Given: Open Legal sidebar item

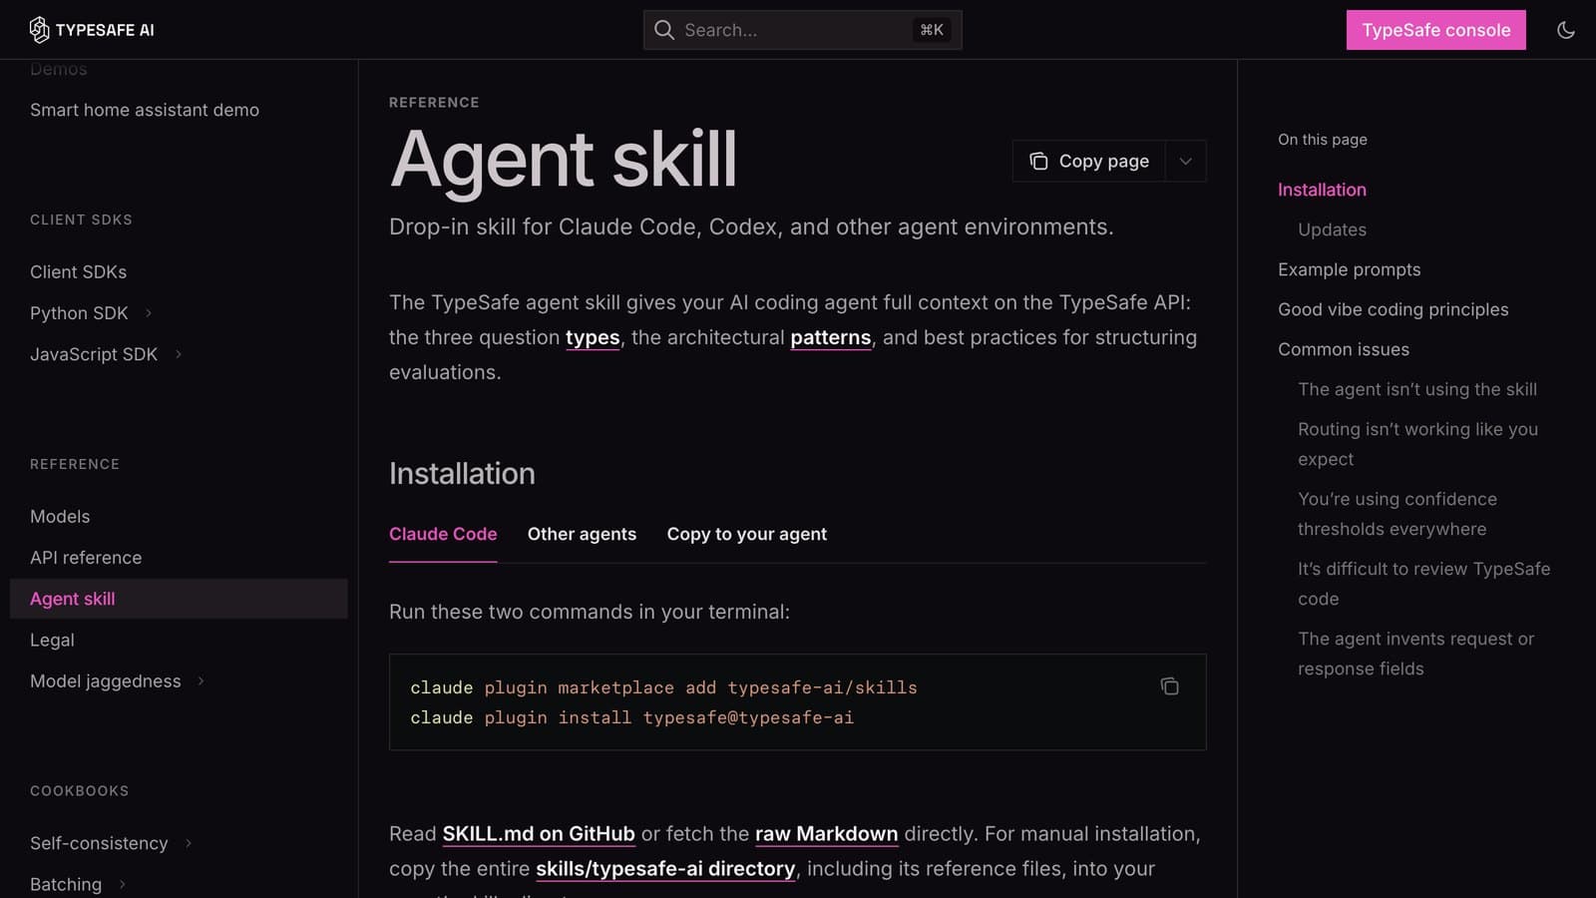Looking at the screenshot, I should click(x=52, y=640).
